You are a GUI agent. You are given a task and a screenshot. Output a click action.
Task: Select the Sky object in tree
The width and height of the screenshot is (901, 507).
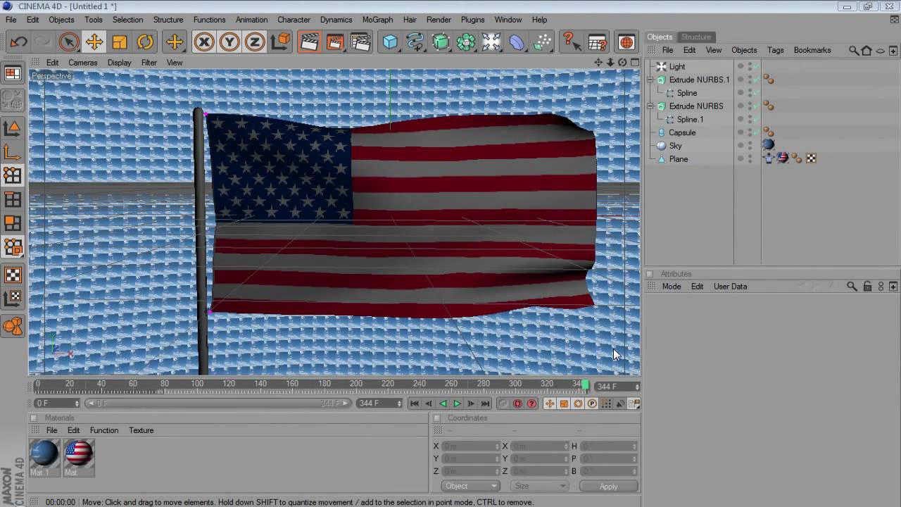point(676,146)
